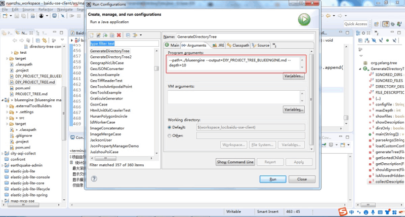Open Navigator view menu triangle
The image size is (405, 217).
(x=62, y=41)
